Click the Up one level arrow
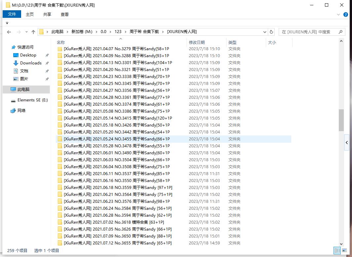352x257 pixels. pyautogui.click(x=33, y=32)
